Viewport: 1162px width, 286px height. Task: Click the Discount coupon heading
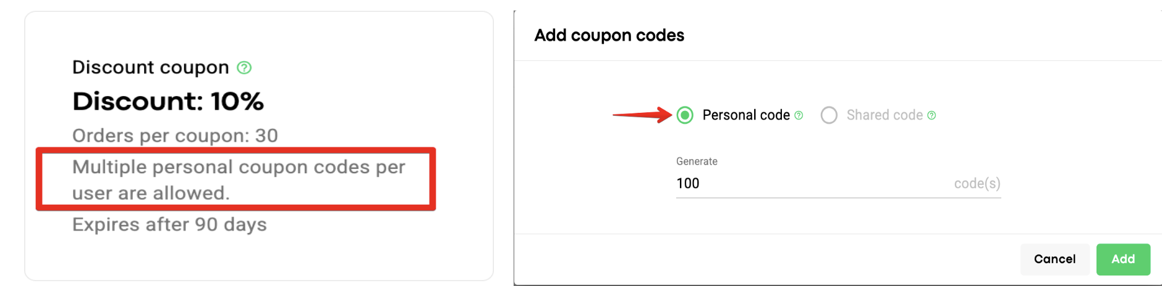150,67
